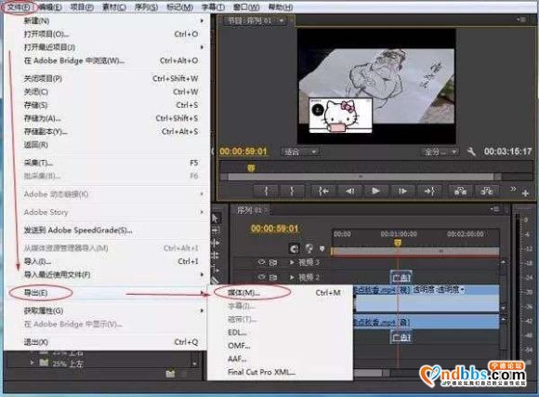Viewport: 539px width, 397px height.
Task: Click the Add Marker icon in timeline
Action: pos(322,248)
